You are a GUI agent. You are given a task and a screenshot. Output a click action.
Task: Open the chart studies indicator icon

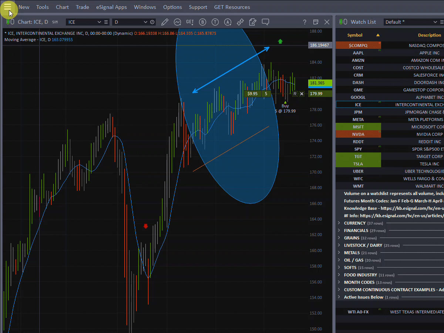(x=177, y=22)
